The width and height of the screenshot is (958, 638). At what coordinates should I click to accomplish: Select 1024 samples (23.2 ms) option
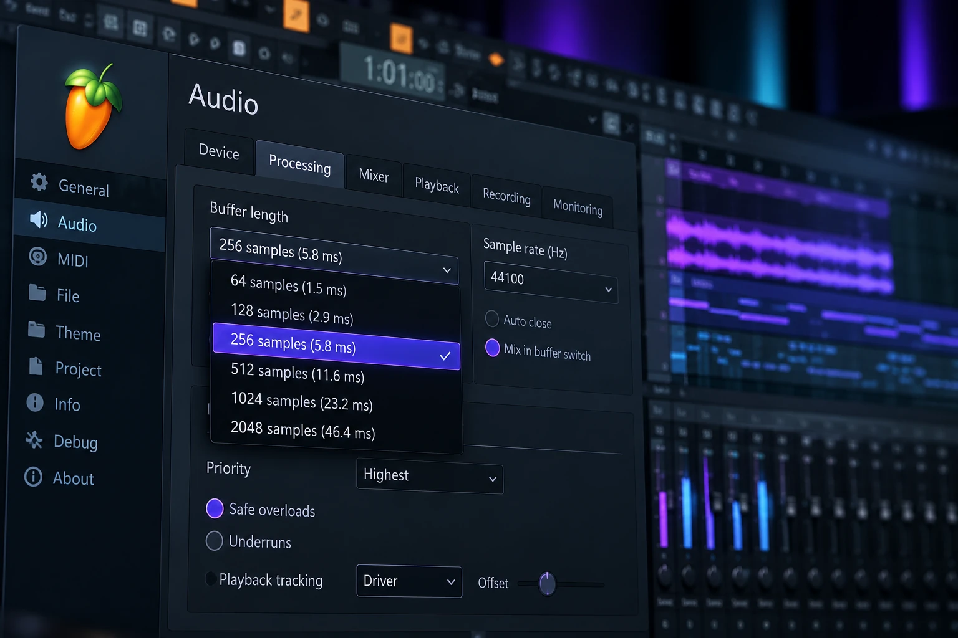pos(336,402)
